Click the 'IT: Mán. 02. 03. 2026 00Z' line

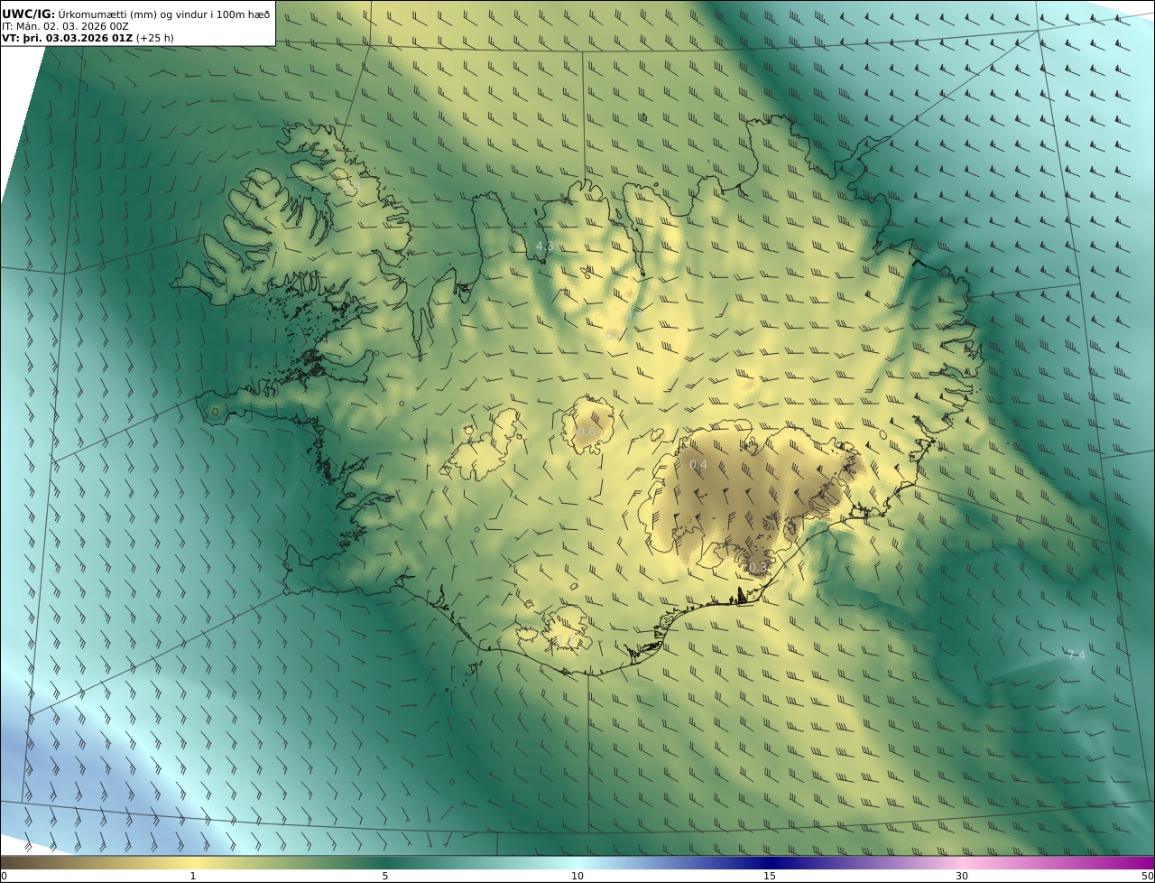[65, 26]
